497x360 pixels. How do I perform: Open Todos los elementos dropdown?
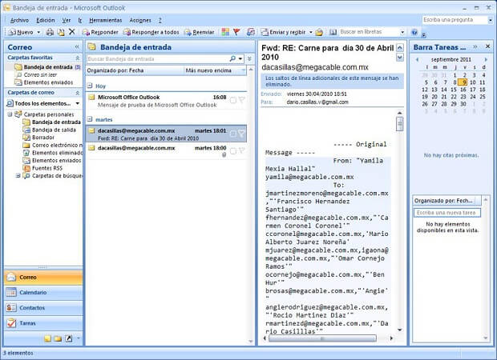click(78, 103)
